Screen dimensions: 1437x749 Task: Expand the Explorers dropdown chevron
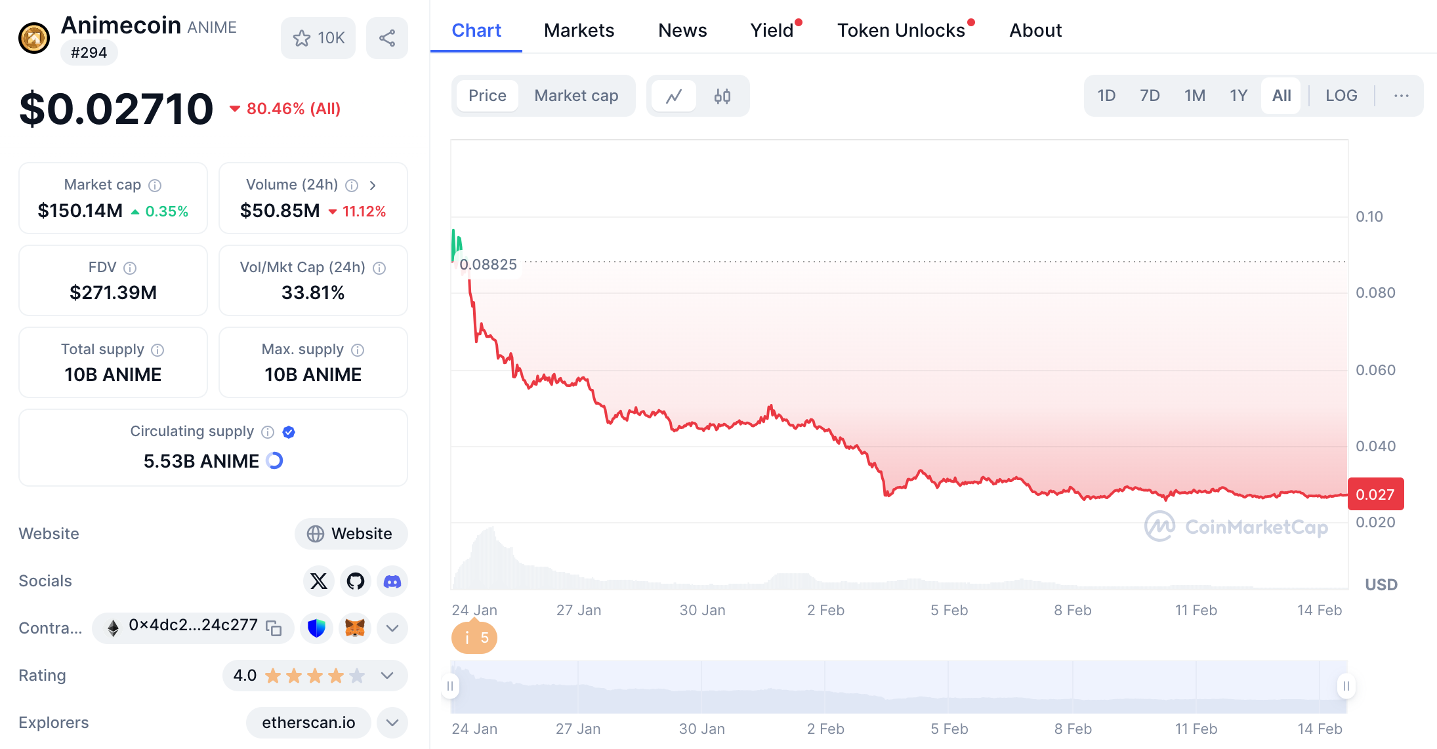(392, 722)
